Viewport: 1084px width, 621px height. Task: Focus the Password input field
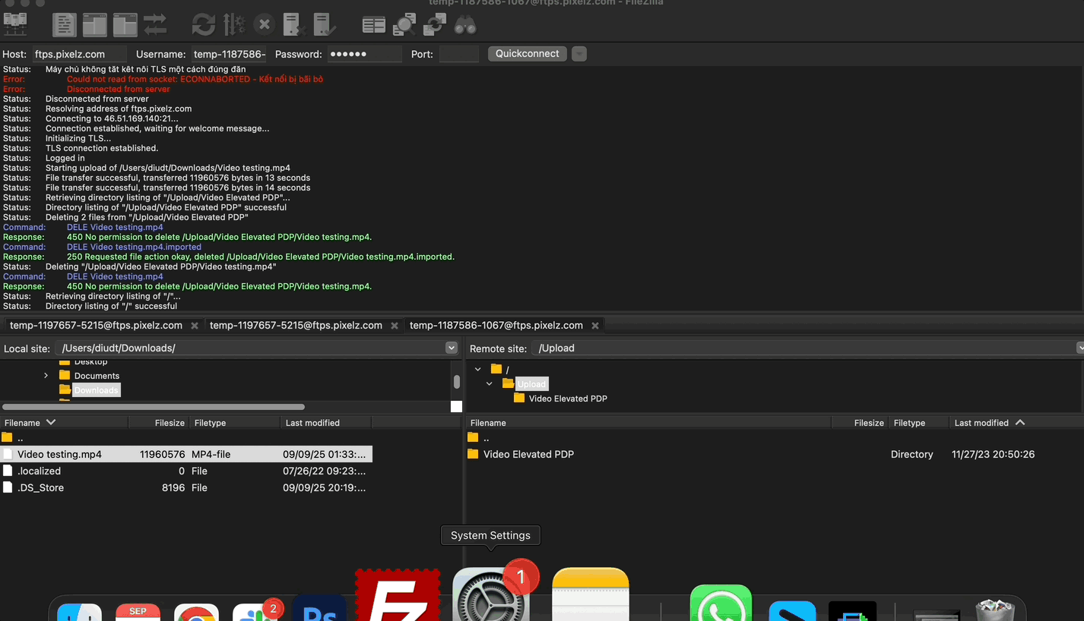point(364,54)
